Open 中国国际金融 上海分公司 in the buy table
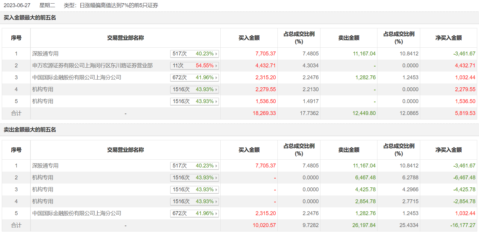Screen dimensions: 479x233 [x=77, y=77]
